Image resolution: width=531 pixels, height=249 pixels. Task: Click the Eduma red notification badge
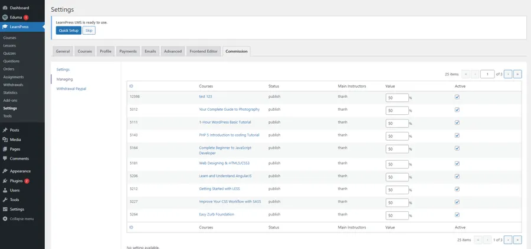point(26,18)
